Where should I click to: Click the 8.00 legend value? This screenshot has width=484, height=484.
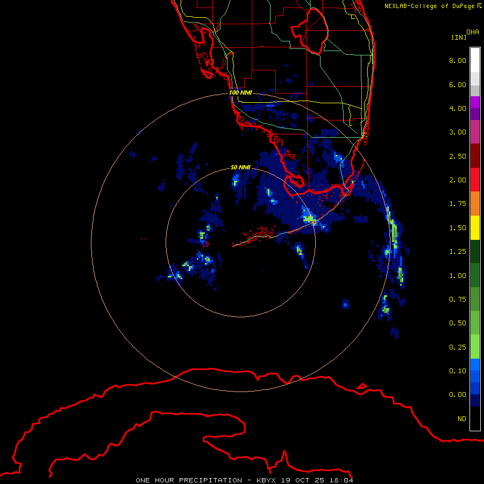click(x=458, y=60)
